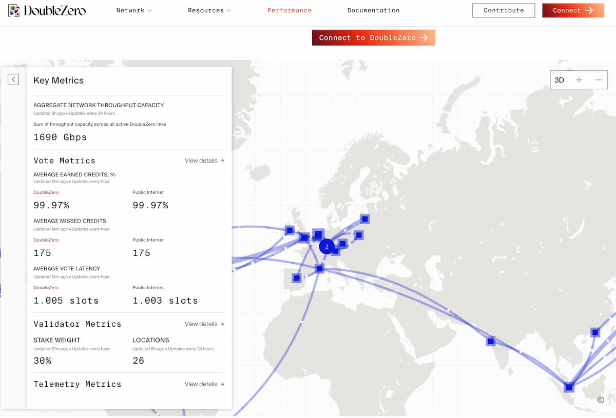This screenshot has width=616, height=418.
Task: Zoom out with the minus icon
Action: click(599, 80)
